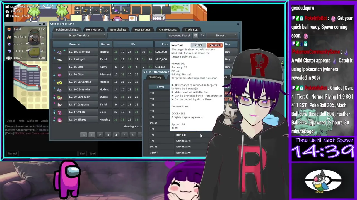This screenshot has height=200, width=357.
Task: Select hotbar slot 3 item
Action: click(106, 10)
